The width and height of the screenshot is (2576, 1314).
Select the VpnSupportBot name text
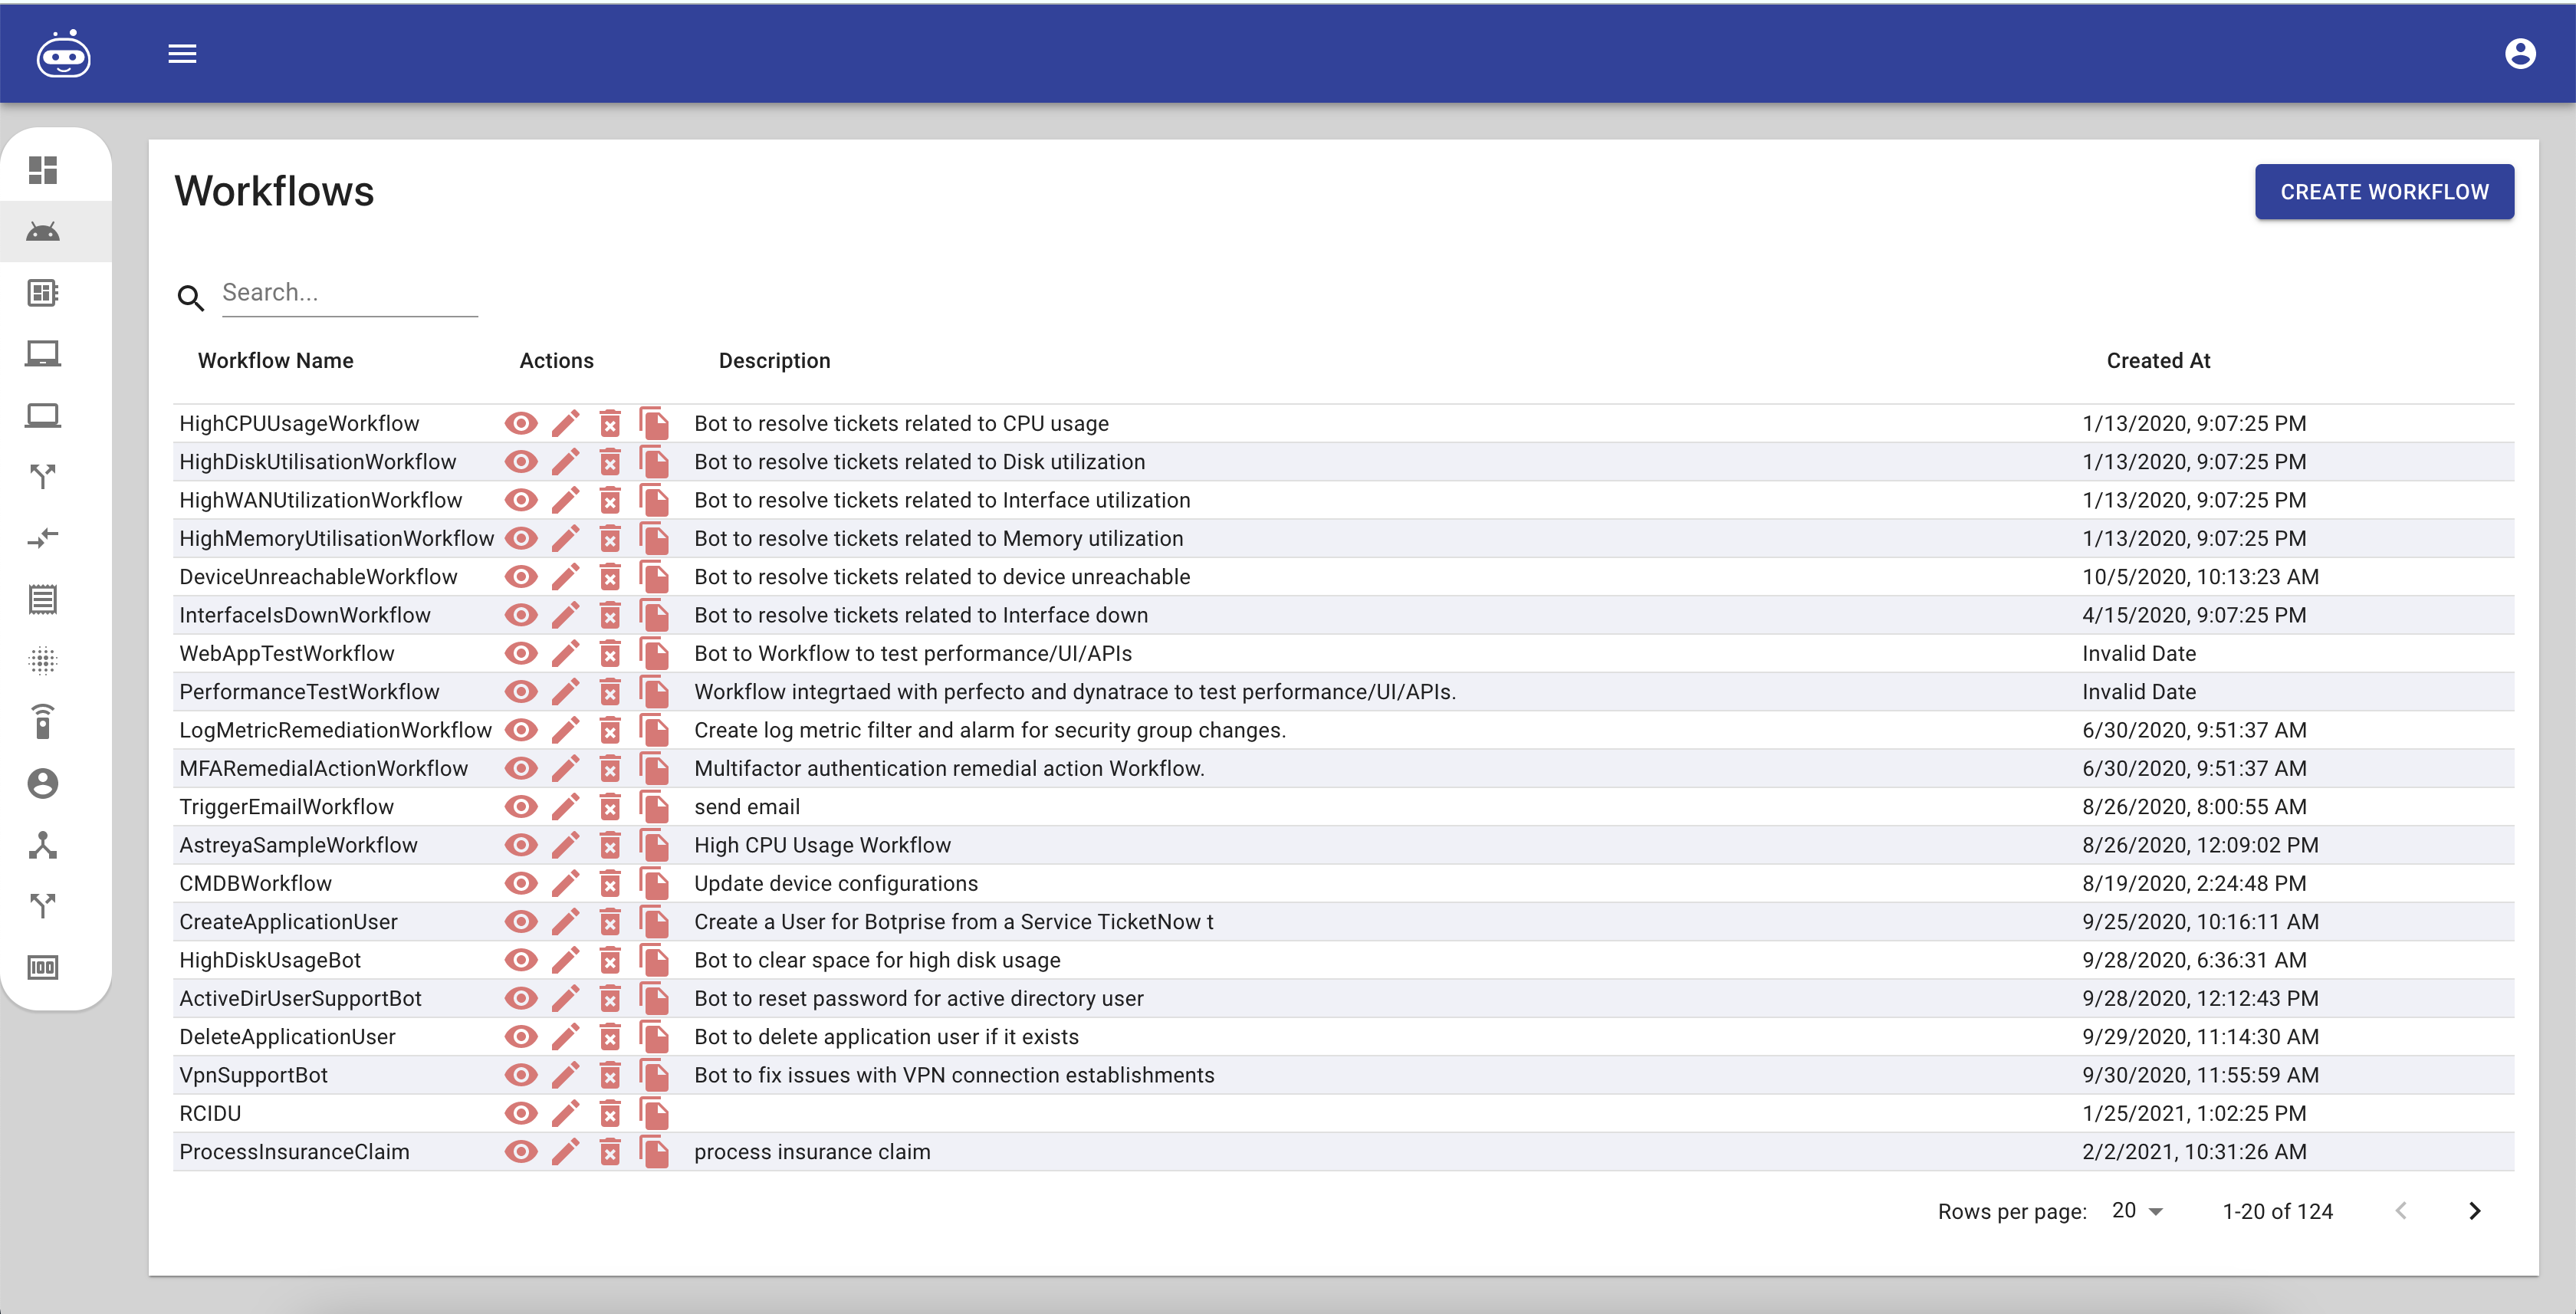click(254, 1075)
